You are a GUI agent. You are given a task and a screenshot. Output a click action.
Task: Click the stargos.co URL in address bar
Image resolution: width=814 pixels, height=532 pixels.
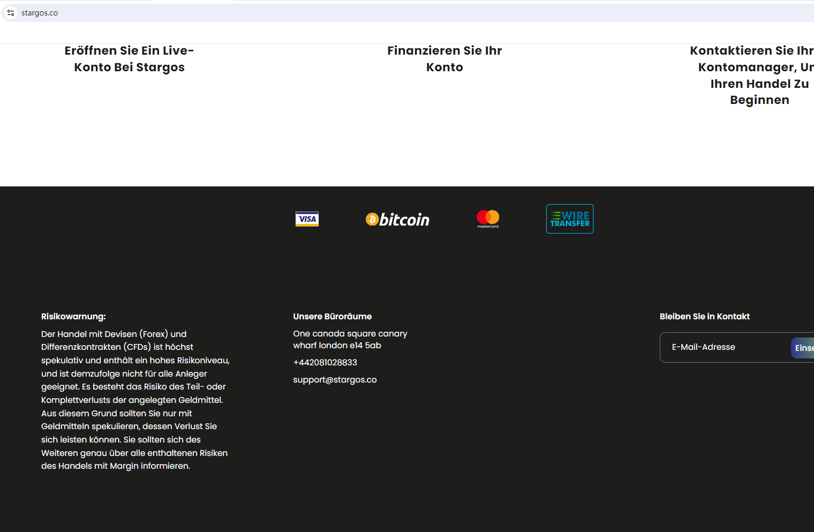[x=40, y=13]
